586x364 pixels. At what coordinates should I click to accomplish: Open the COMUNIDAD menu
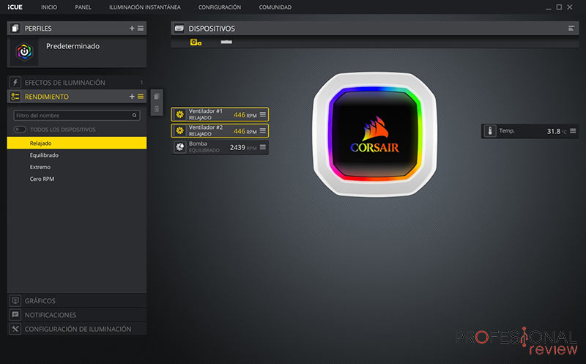pyautogui.click(x=275, y=7)
